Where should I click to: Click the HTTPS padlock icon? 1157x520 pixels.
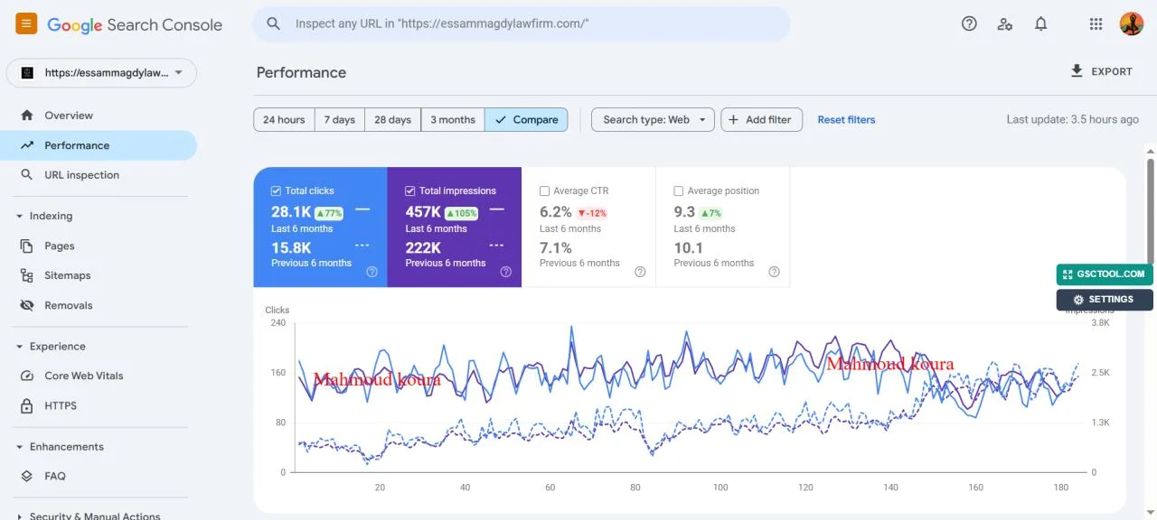27,405
